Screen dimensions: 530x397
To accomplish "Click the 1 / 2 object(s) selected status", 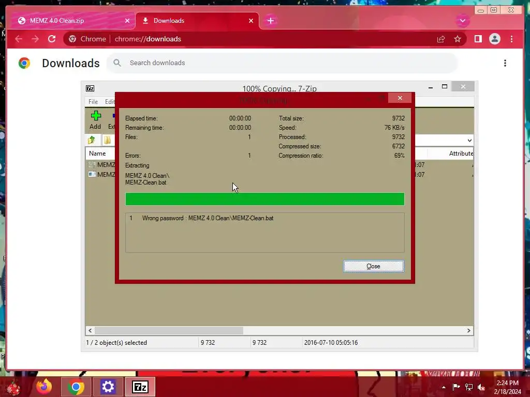I will click(x=116, y=343).
